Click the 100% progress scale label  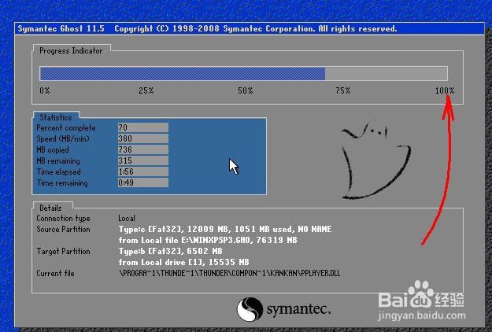445,91
